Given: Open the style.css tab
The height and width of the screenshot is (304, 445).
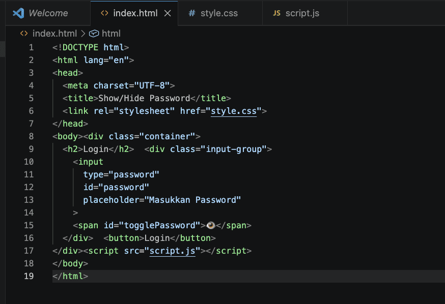Looking at the screenshot, I should (x=219, y=13).
